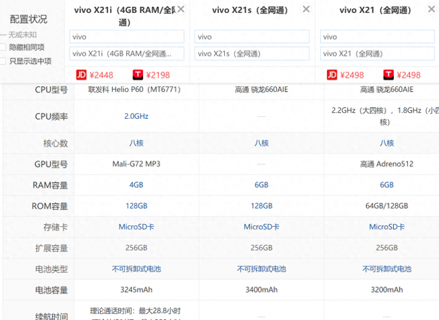Select 256GB expansion cell for vivo X21i
Image resolution: width=439 pixels, height=320 pixels.
point(136,248)
